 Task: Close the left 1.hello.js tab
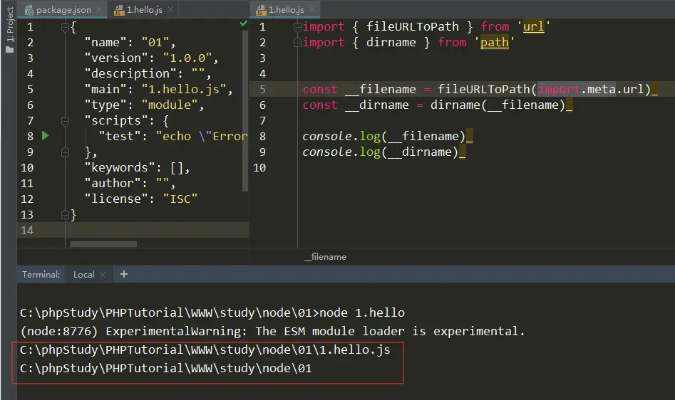point(170,9)
